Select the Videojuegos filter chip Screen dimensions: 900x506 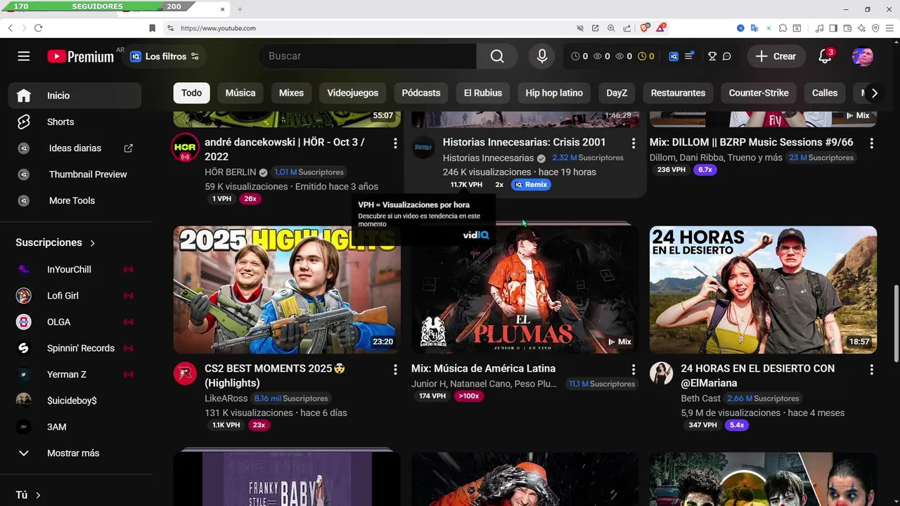tap(353, 93)
